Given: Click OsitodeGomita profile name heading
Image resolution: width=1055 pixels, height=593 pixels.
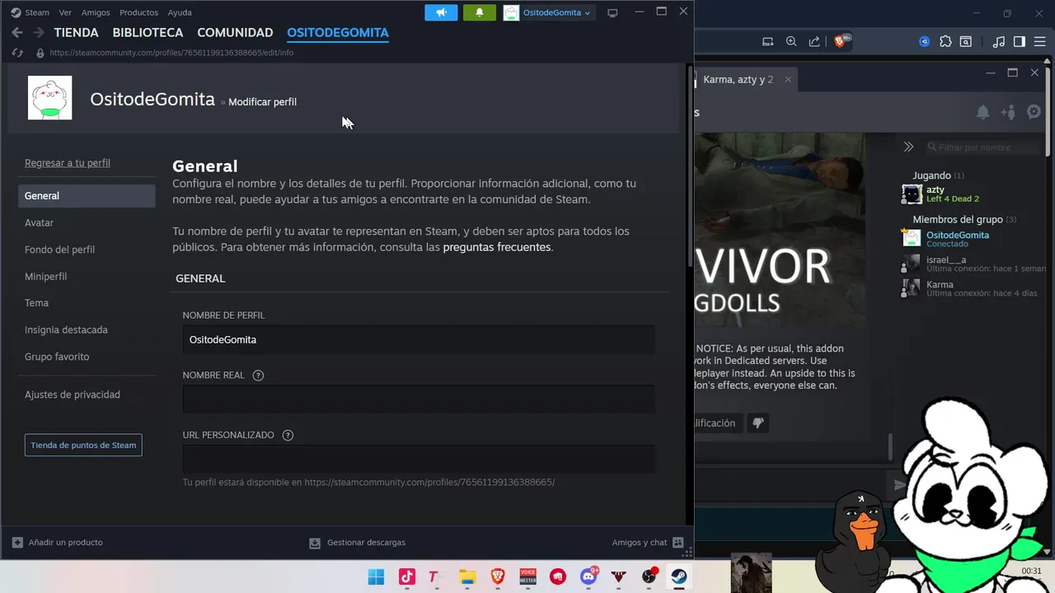Looking at the screenshot, I should point(152,100).
